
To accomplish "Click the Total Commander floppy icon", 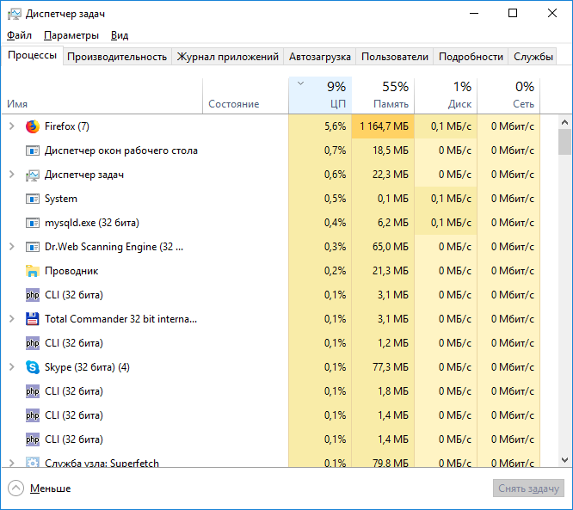I will [x=33, y=319].
